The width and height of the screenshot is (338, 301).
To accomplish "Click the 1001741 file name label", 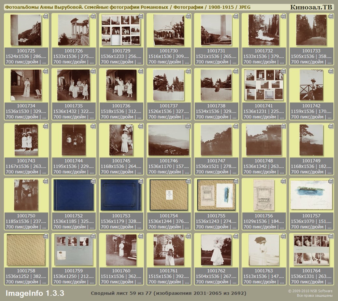I will point(264,106).
